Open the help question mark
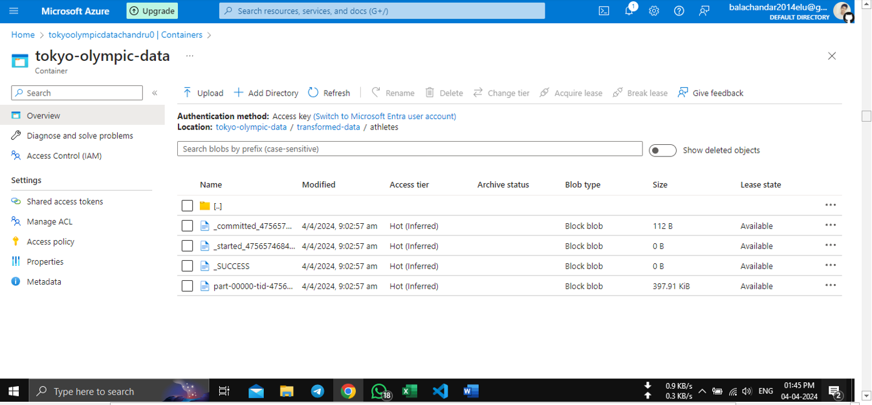The width and height of the screenshot is (872, 405). pyautogui.click(x=679, y=11)
